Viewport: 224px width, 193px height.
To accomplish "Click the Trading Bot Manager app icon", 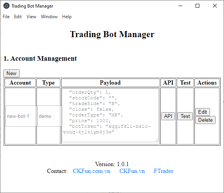I will point(6,6).
